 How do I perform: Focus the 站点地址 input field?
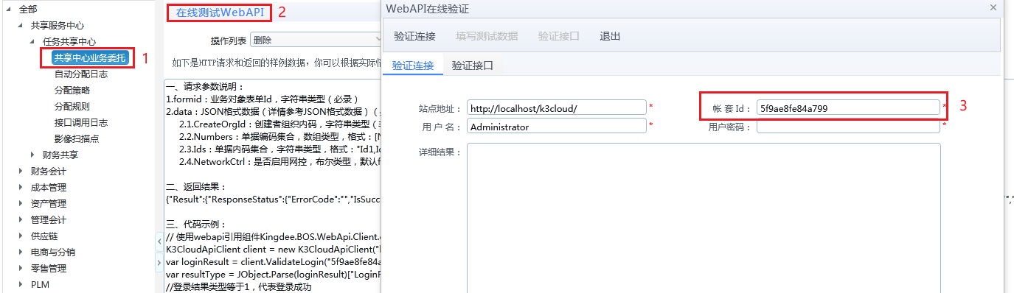pyautogui.click(x=557, y=107)
